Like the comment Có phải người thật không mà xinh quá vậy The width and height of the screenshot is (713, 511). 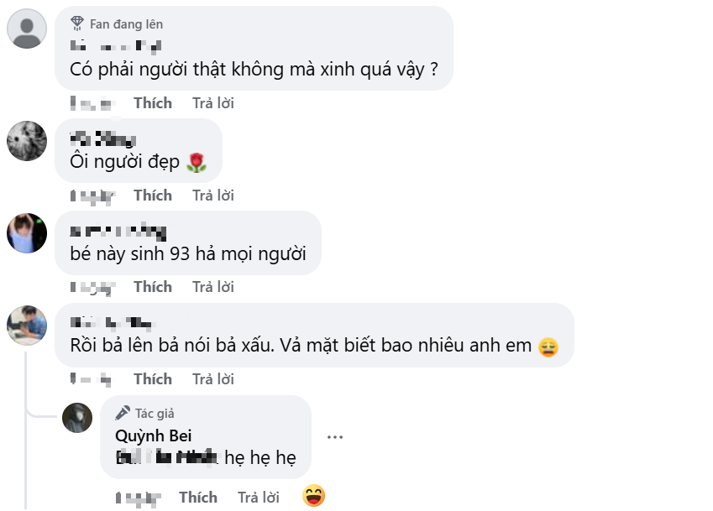[152, 102]
